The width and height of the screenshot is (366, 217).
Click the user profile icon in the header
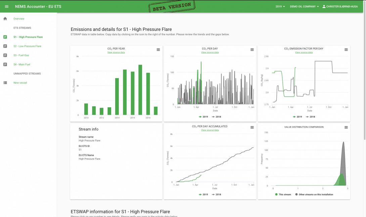323,6
